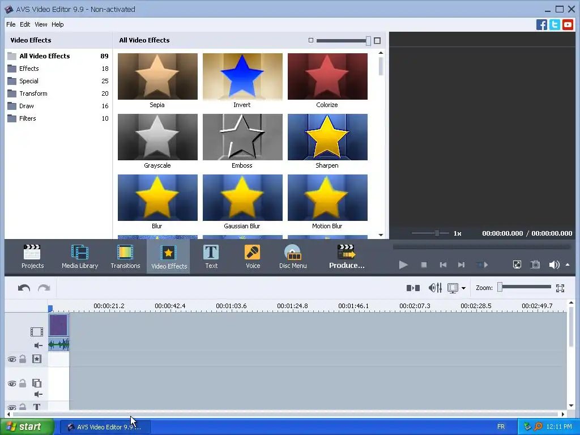Switch preview to full screen
The height and width of the screenshot is (435, 580).
point(517,265)
